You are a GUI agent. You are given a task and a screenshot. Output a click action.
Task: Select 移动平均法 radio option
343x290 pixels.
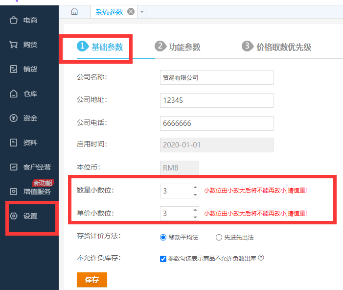click(x=163, y=238)
